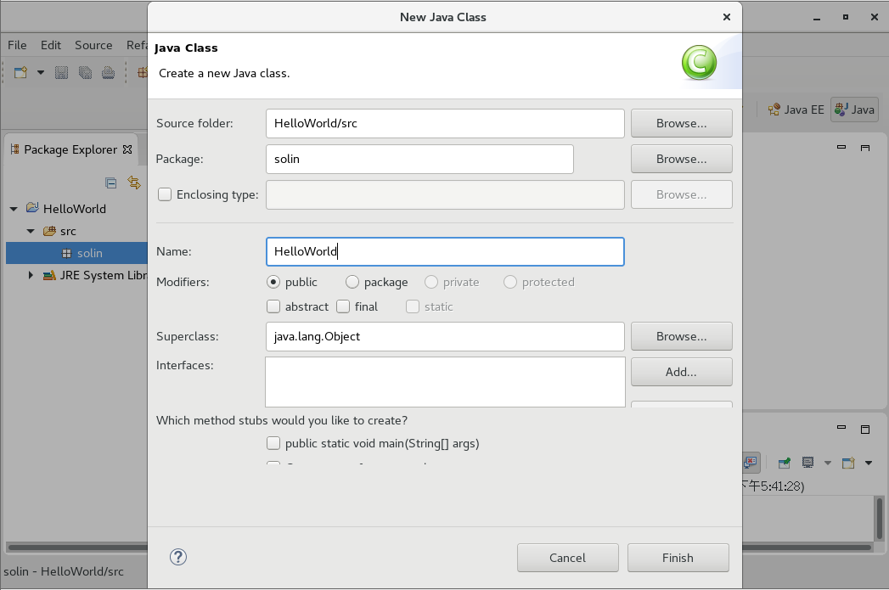Click the New wizard toolbar icon
This screenshot has width=889, height=590.
[x=22, y=73]
